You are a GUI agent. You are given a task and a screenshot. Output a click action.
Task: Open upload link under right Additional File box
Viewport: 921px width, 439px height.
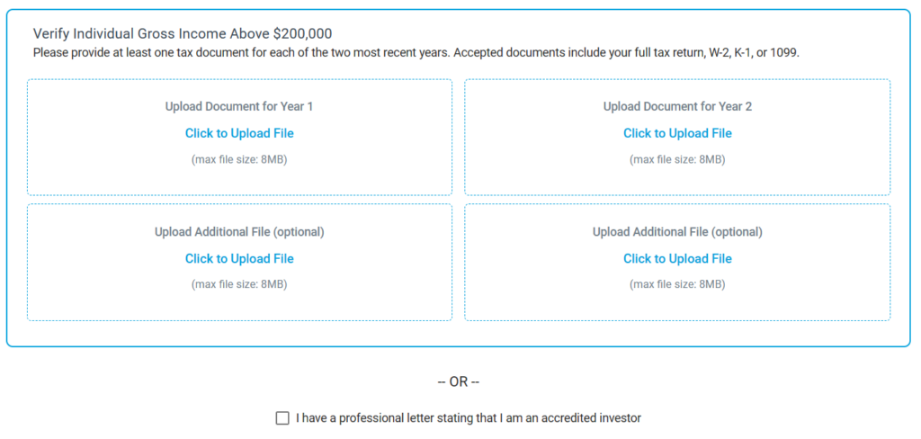(677, 258)
